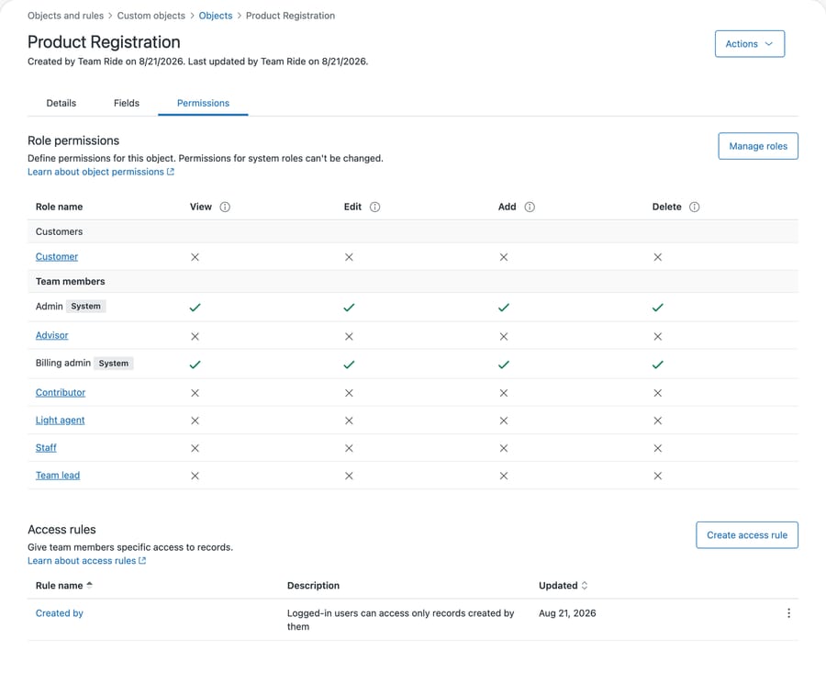Viewport: 826px width, 673px height.
Task: Click the System badge next to Admin
Action: [86, 306]
